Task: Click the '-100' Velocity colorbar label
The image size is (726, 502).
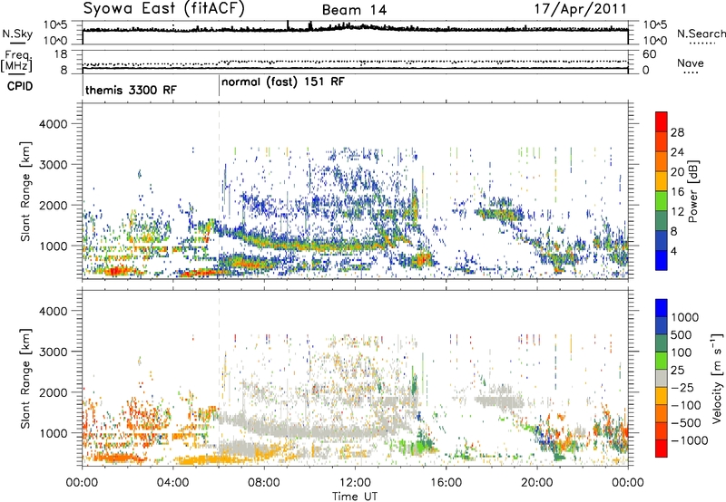Action: [x=686, y=405]
